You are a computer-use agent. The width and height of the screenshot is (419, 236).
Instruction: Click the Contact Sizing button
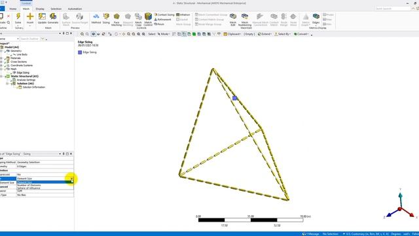[164, 14]
